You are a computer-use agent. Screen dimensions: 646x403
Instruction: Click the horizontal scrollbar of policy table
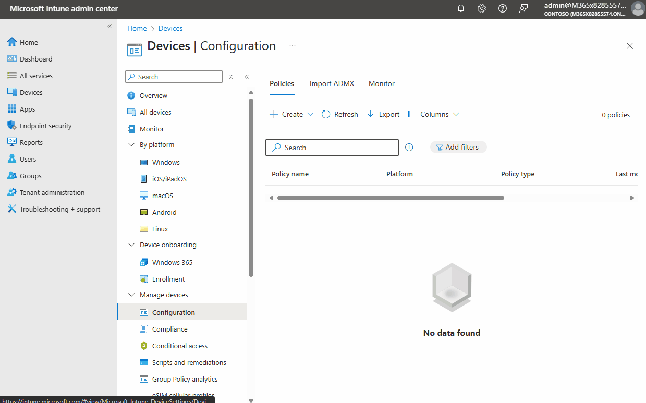[390, 198]
